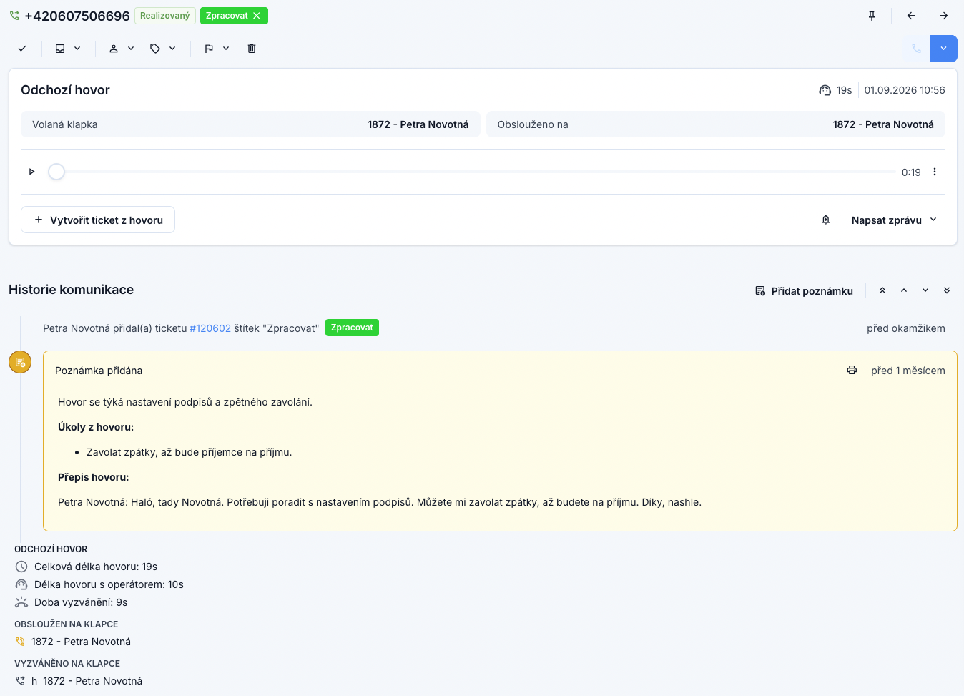
Task: Click Přidat poznámku button
Action: (805, 291)
